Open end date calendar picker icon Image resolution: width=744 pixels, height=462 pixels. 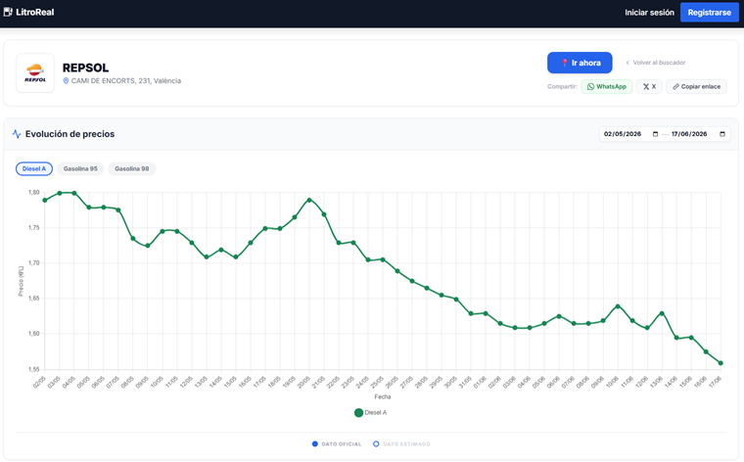coord(722,134)
